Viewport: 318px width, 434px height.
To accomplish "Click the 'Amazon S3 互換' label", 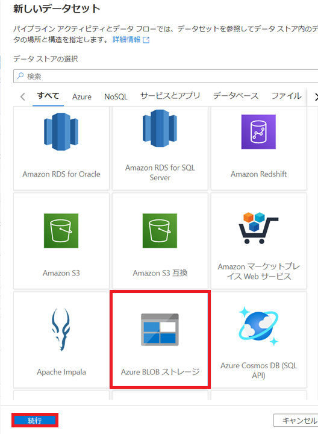I will pyautogui.click(x=160, y=273).
